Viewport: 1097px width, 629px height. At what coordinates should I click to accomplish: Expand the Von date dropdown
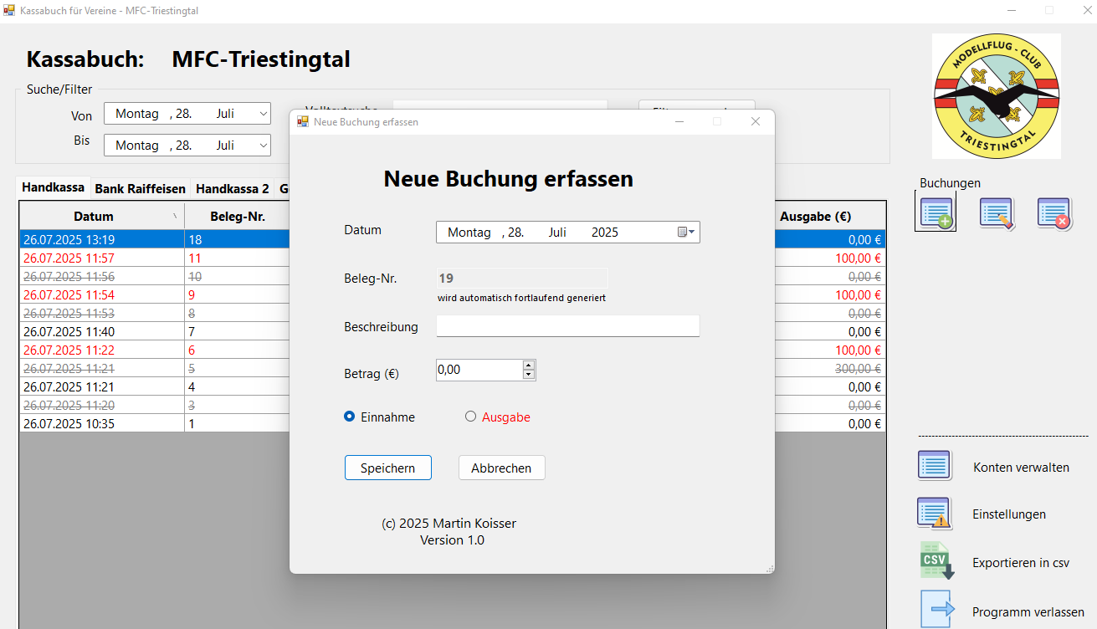tap(263, 114)
